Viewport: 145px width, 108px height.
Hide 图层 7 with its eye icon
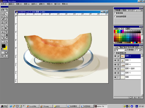point(115,60)
